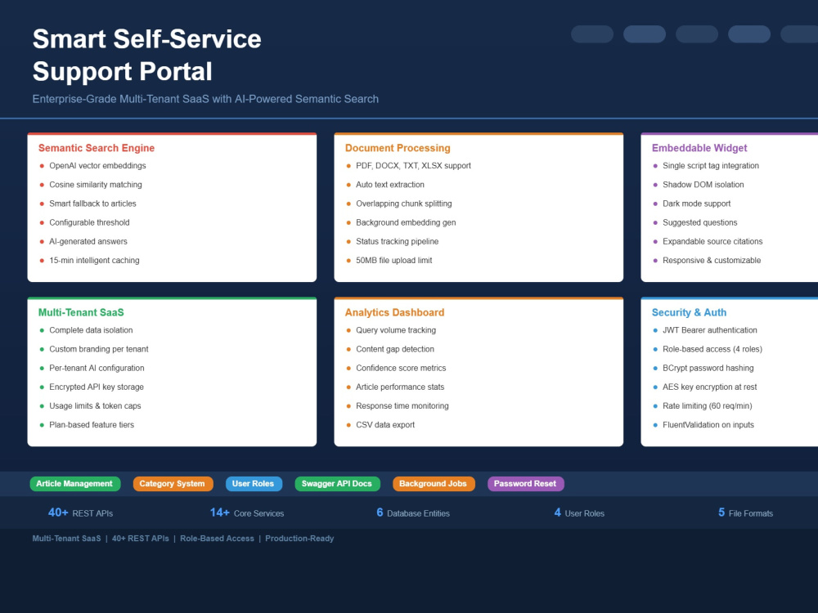Click 'Production-Ready' in the footer line
818x613 pixels.
pyautogui.click(x=299, y=539)
